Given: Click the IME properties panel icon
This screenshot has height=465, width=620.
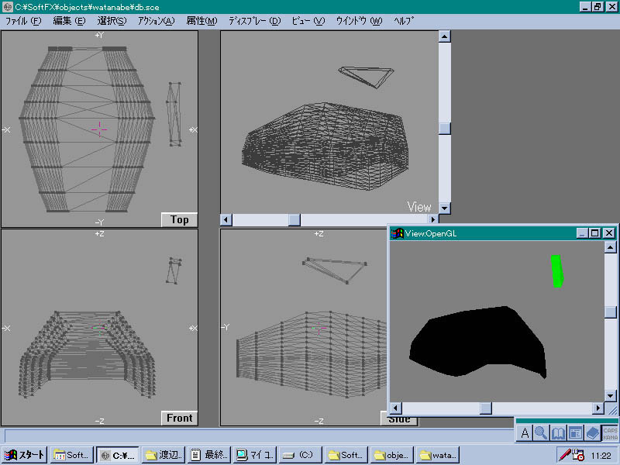Looking at the screenshot, I should click(575, 432).
